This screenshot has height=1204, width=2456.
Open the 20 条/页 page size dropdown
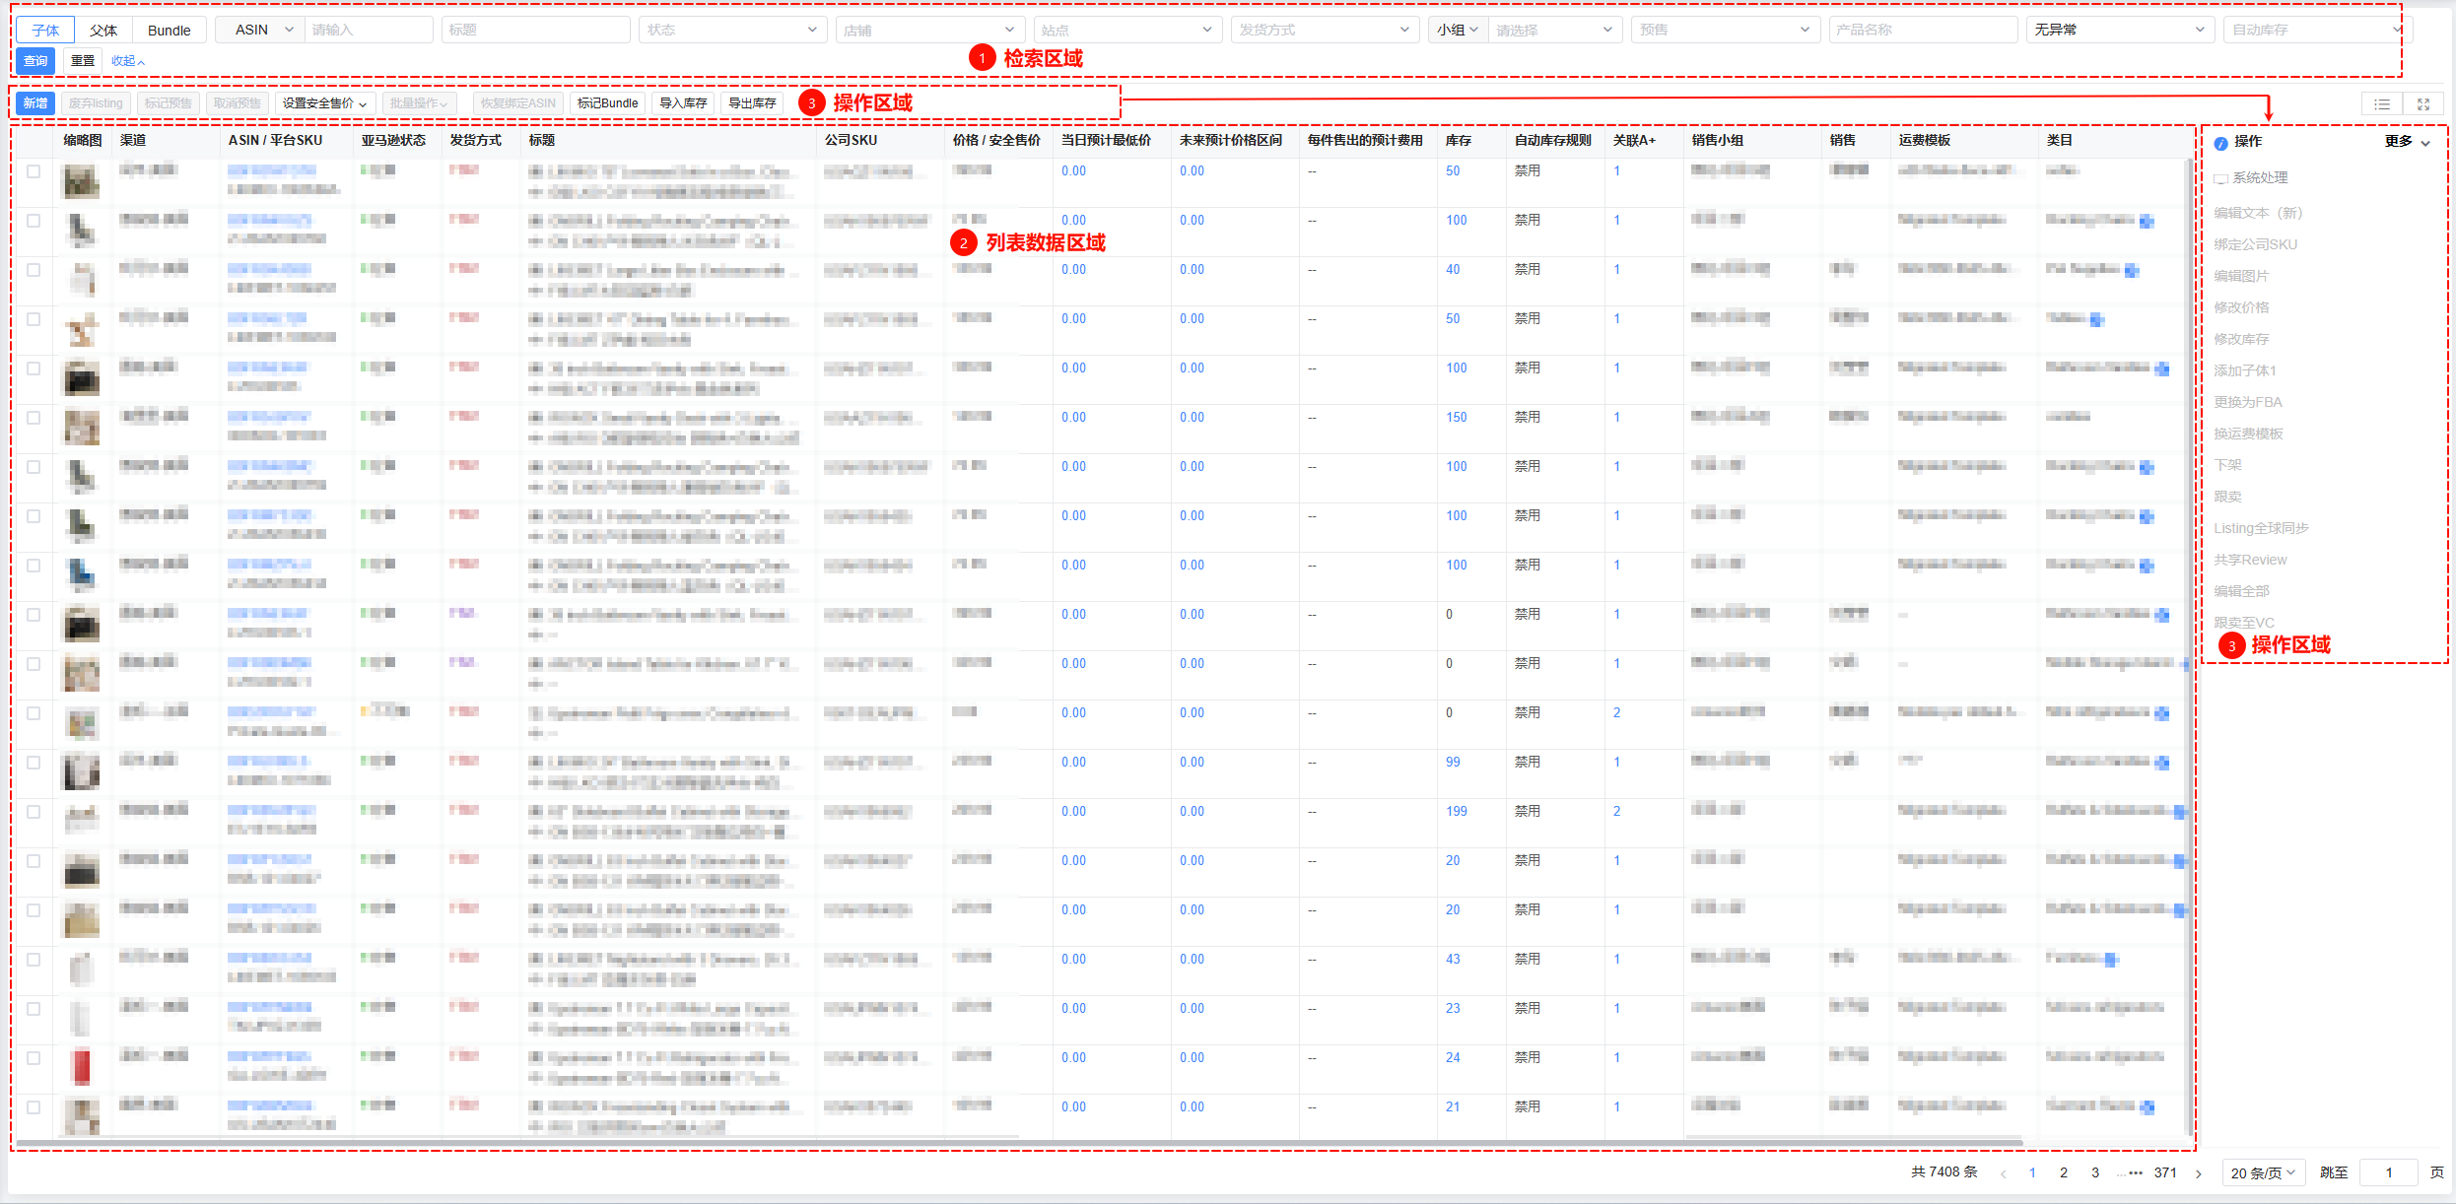click(x=2263, y=1173)
